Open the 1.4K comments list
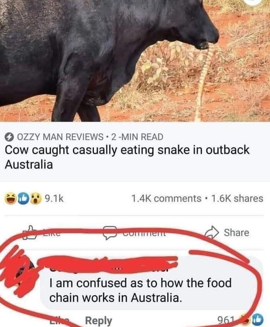270x327 pixels. 166,199
